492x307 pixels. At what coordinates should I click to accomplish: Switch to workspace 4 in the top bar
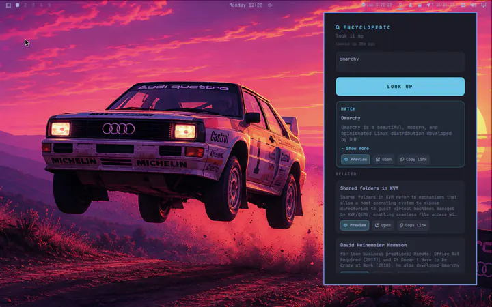point(42,5)
